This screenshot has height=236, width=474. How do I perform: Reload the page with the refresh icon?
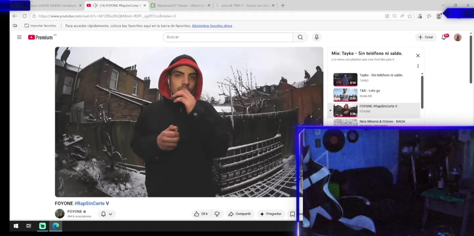point(24,16)
